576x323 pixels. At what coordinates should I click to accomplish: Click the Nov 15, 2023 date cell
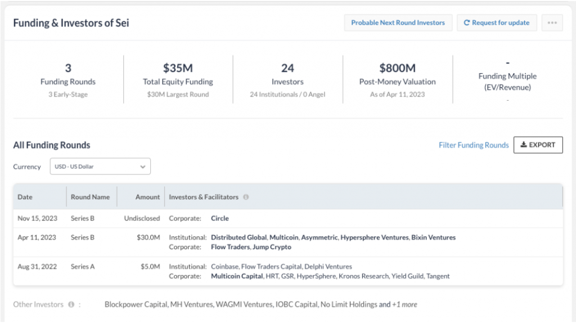pyautogui.click(x=38, y=218)
